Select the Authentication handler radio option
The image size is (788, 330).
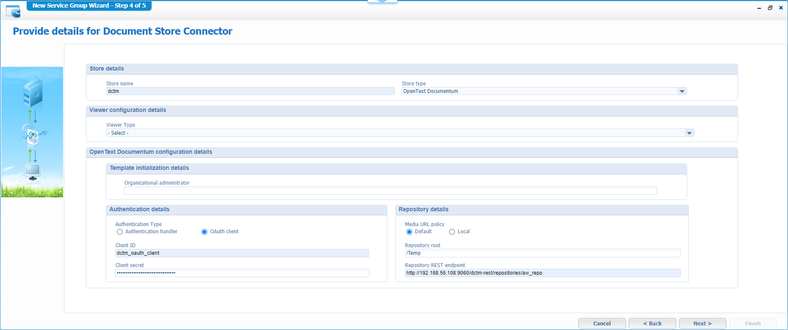[120, 232]
